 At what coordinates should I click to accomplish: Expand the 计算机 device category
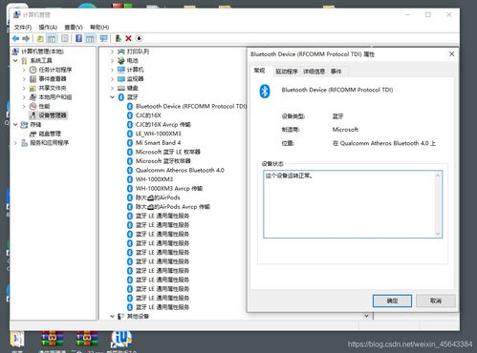point(112,70)
